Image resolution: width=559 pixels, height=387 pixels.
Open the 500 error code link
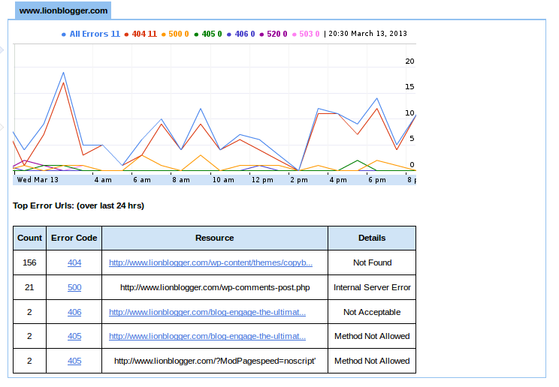tap(74, 287)
